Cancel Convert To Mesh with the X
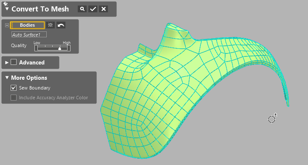Screen dimensions: 308x165 point(104,9)
